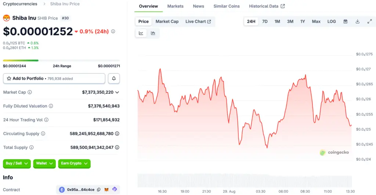
Task: Click the volume range selector under chart
Action: pos(245,180)
